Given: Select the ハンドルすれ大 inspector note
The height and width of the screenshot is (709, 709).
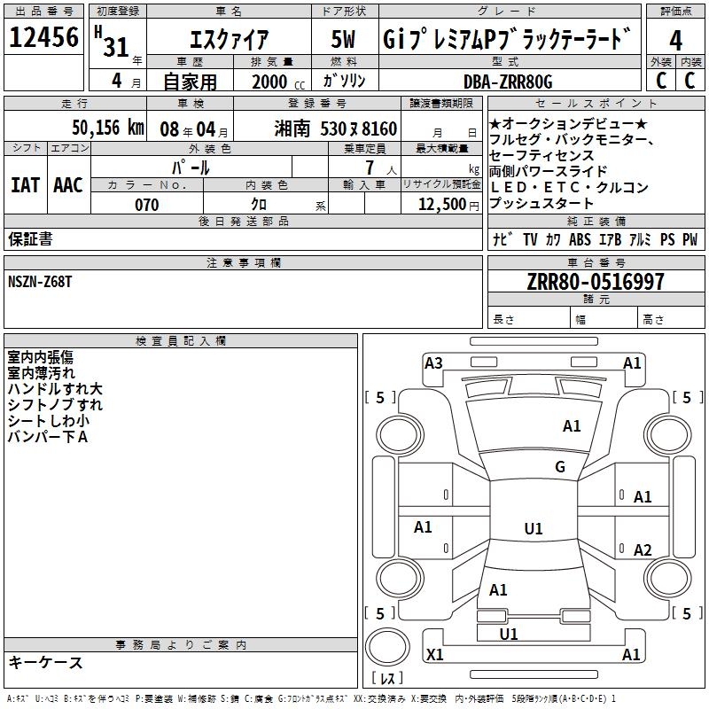Looking at the screenshot, I should click(x=55, y=388).
